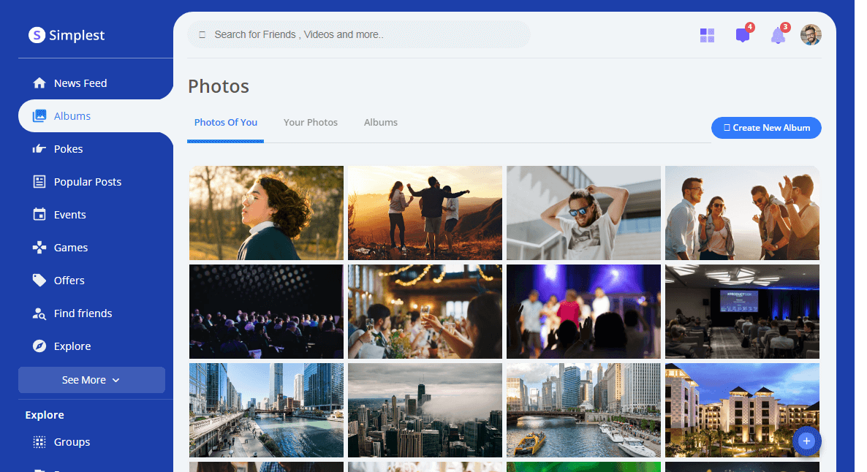This screenshot has height=472, width=867.
Task: Switch to the Albums tab
Action: (381, 123)
